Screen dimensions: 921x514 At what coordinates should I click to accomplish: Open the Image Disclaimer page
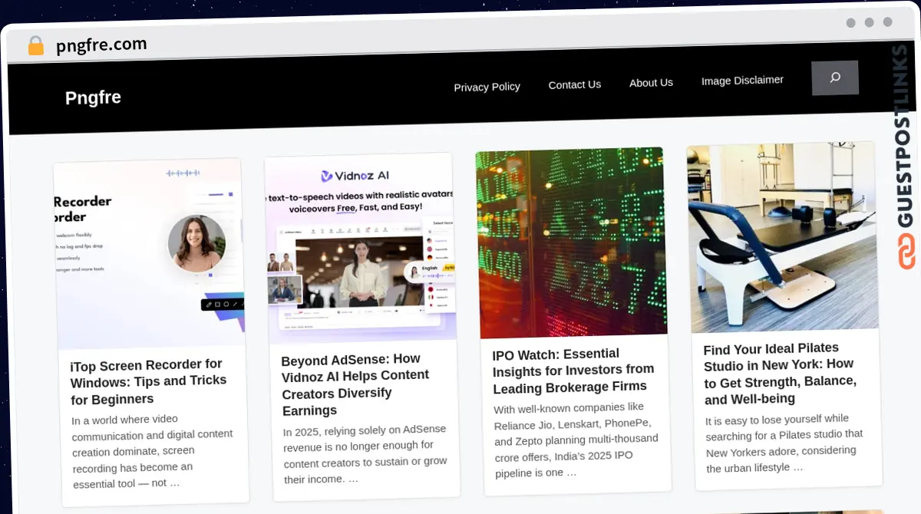click(742, 81)
